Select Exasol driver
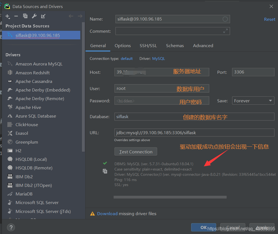The height and width of the screenshot is (234, 278). coord(22,133)
